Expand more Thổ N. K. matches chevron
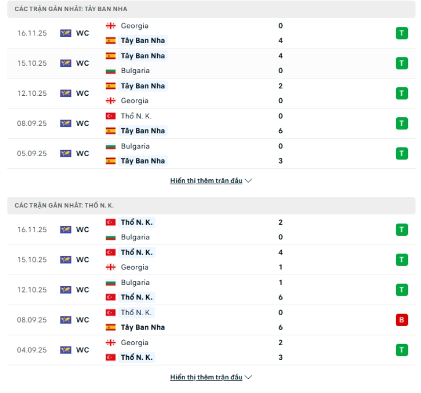421x393 pixels. (x=249, y=377)
